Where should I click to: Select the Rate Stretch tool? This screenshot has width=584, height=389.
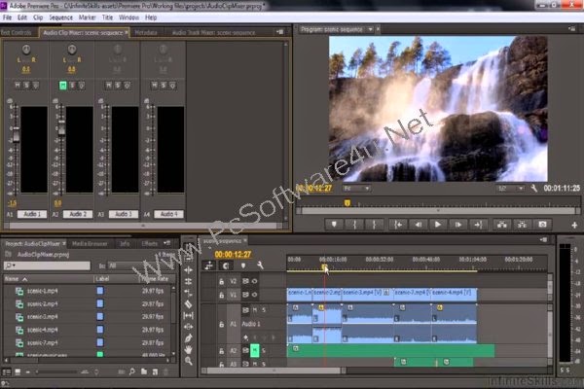pyautogui.click(x=189, y=293)
